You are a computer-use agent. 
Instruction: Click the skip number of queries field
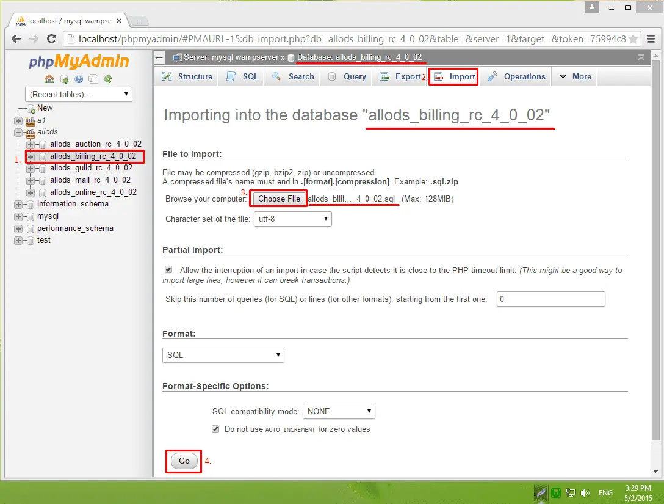(x=550, y=299)
